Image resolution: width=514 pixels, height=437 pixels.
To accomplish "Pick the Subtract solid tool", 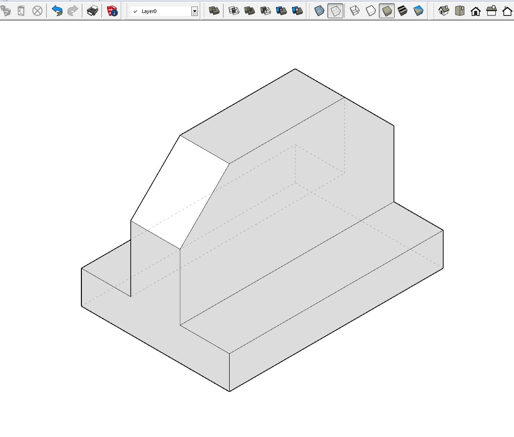I will [x=266, y=11].
